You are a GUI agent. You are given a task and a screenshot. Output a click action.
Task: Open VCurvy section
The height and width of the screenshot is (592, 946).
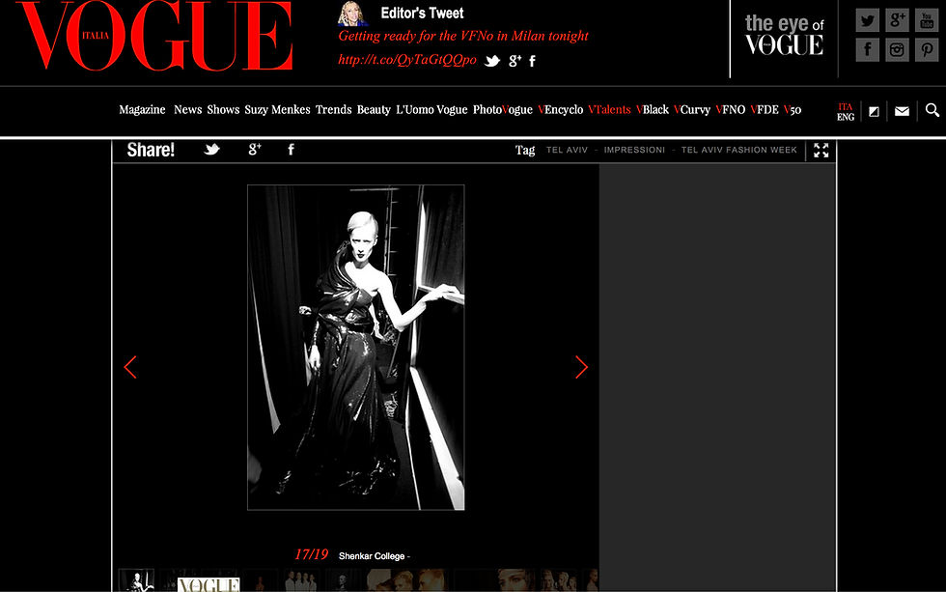point(692,110)
